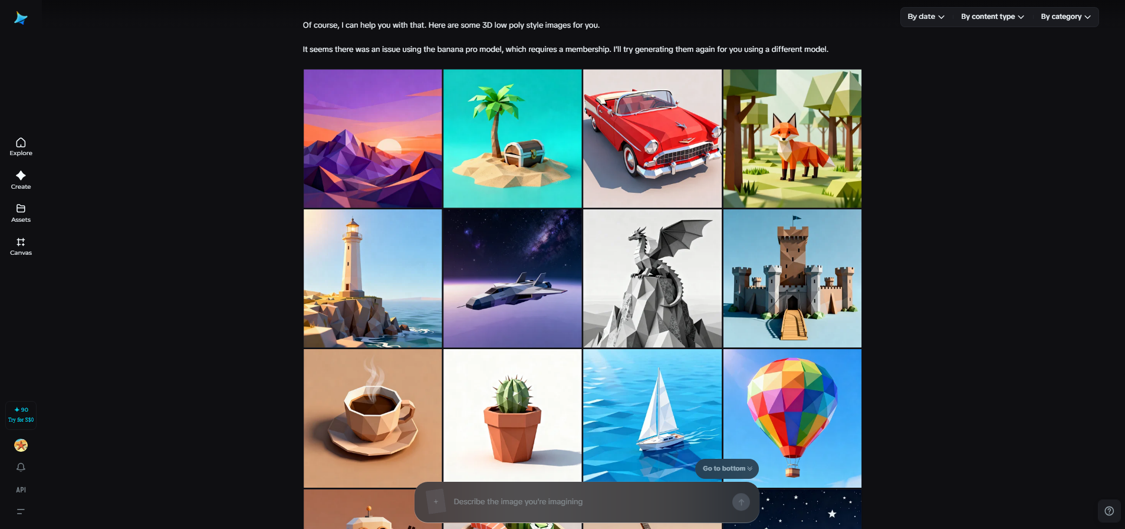Open the Assets folder

click(21, 213)
